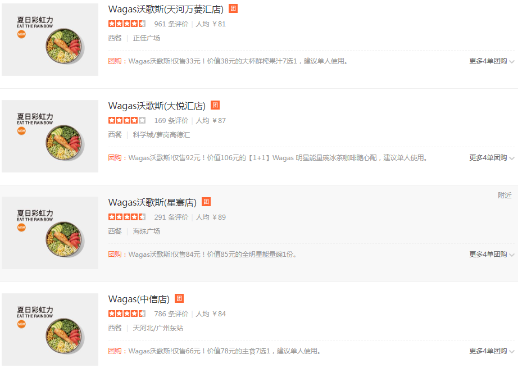Click four-star rating of 大悦汇店
Viewport: 518px width, 368px height.
[127, 120]
